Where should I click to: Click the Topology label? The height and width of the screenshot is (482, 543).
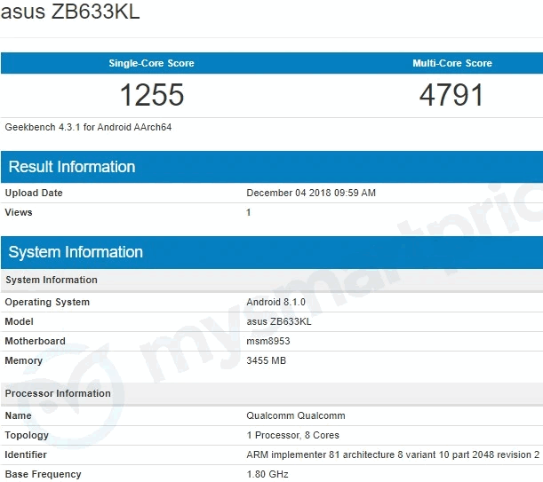click(27, 435)
